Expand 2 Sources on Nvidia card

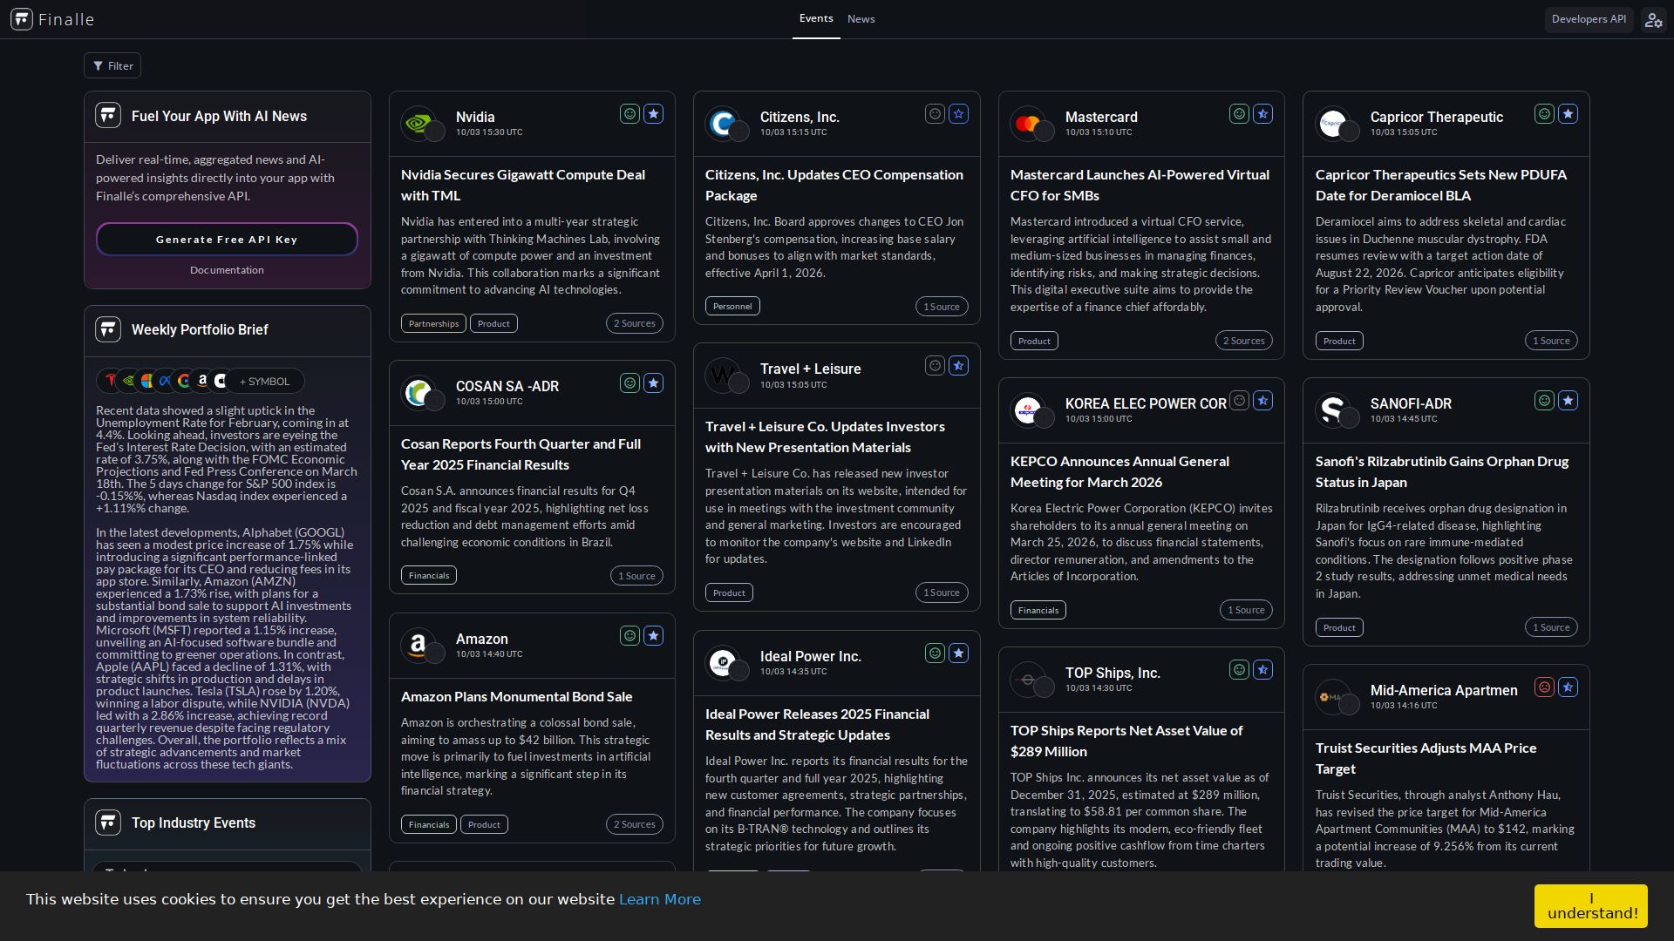click(x=634, y=323)
